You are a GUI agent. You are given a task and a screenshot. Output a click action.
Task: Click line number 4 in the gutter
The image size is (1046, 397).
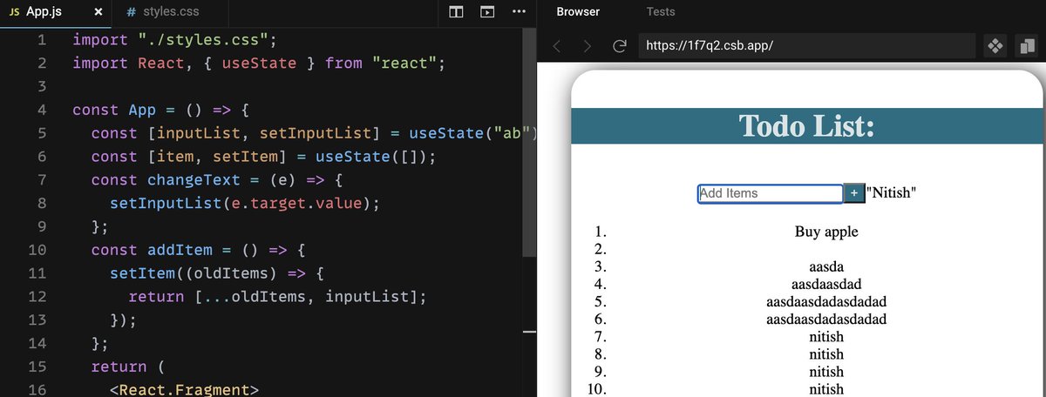tap(42, 110)
